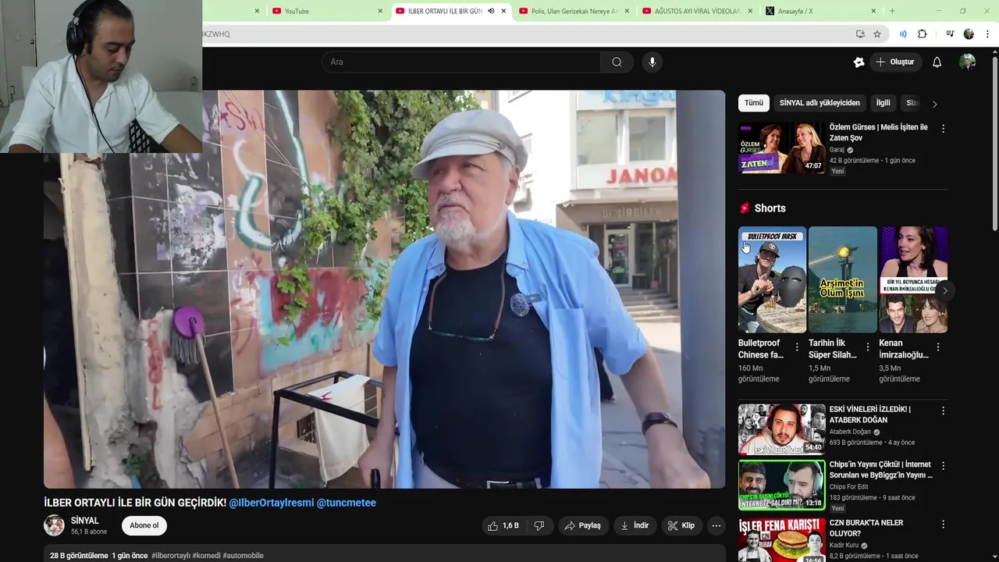
Task: Open YouTube notifications bell
Action: pos(937,62)
